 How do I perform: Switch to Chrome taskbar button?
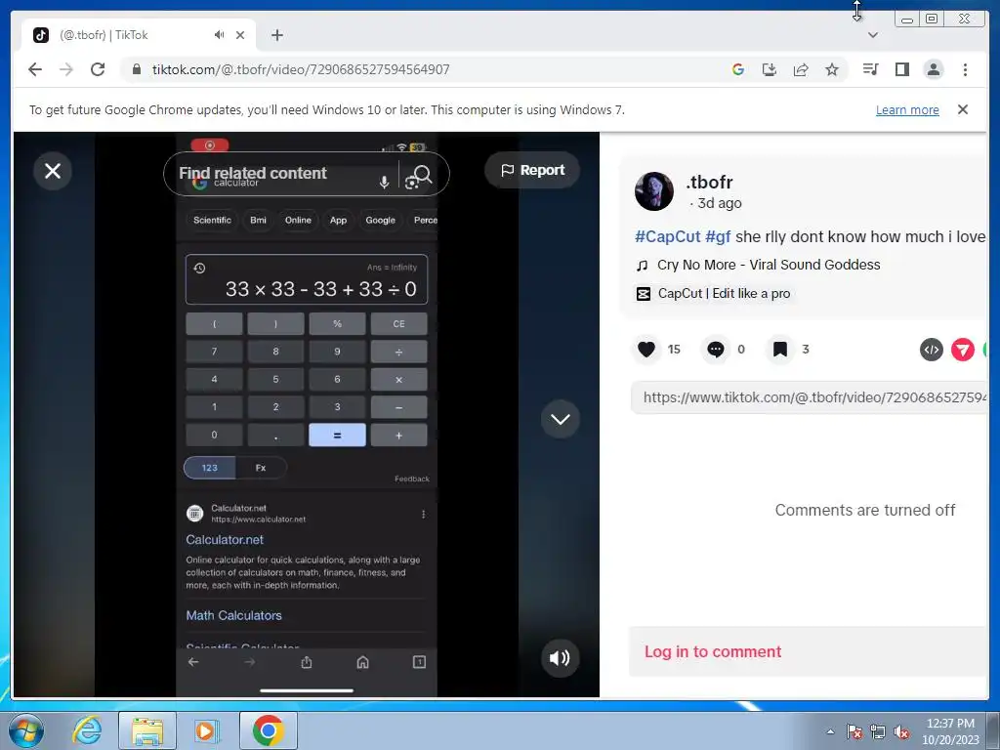(x=268, y=730)
